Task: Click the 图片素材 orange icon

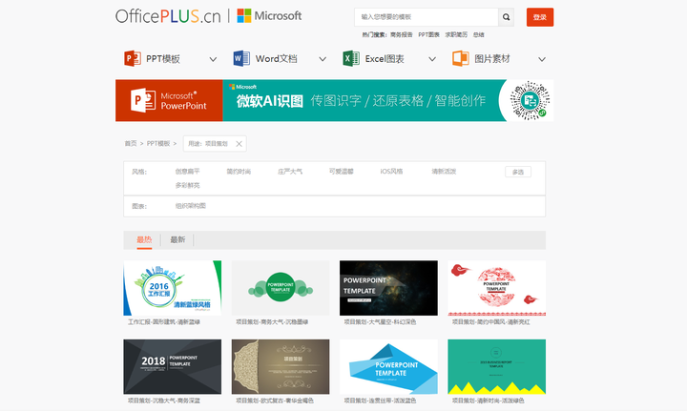Action: [x=461, y=59]
